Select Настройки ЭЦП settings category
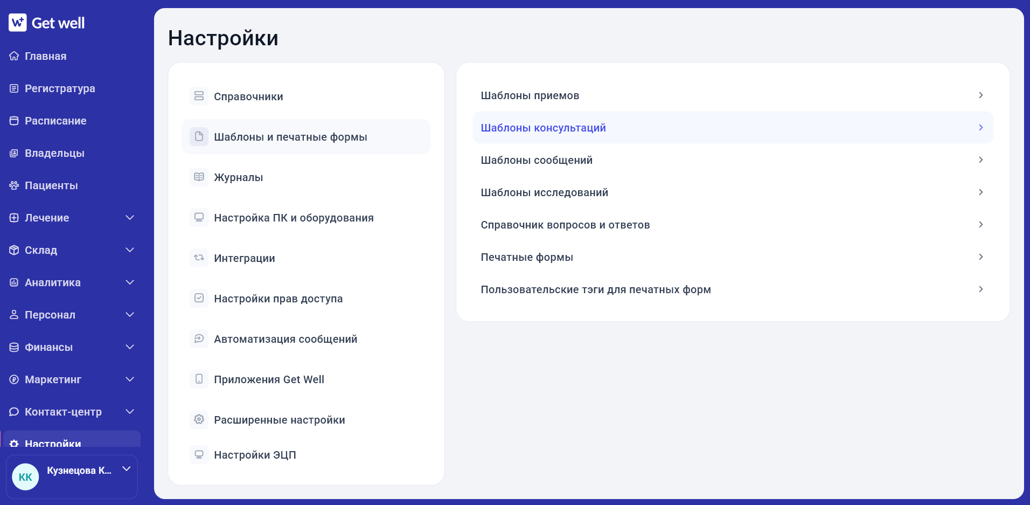 coord(306,455)
